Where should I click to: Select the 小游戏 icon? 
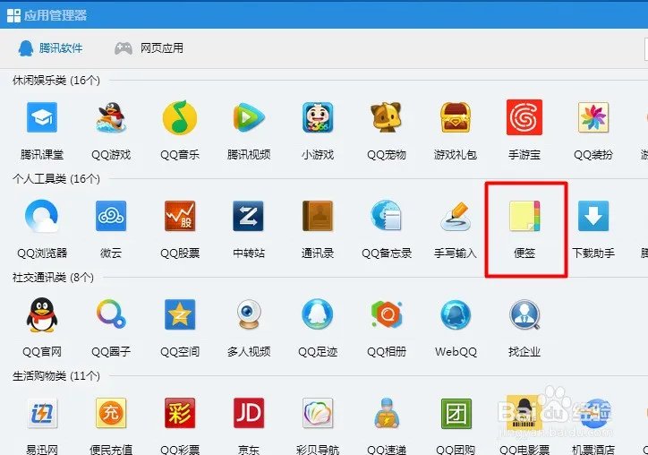[318, 117]
